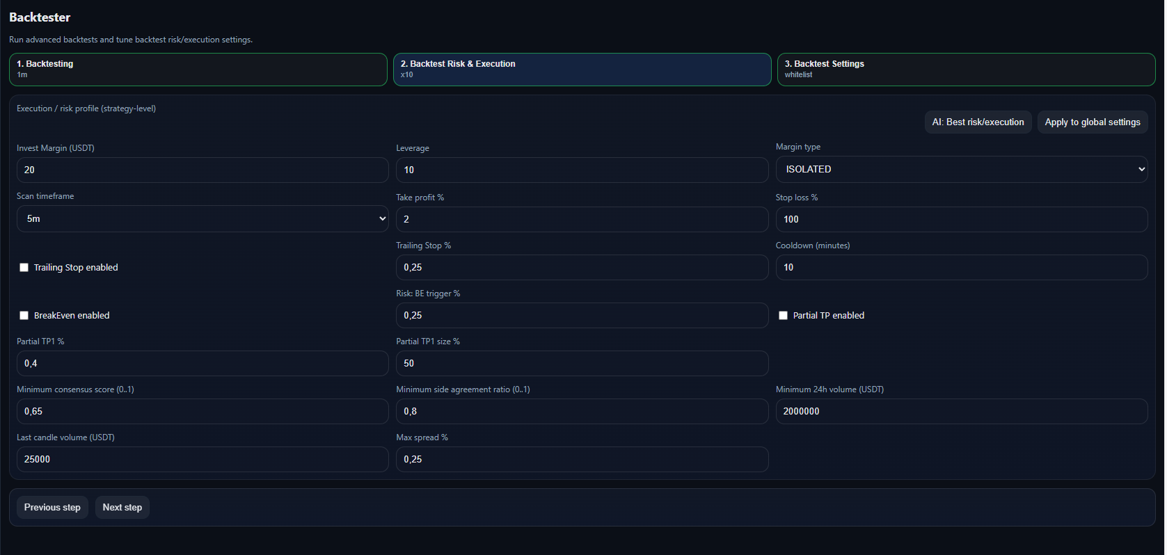
Task: Go to Previous step
Action: click(52, 508)
